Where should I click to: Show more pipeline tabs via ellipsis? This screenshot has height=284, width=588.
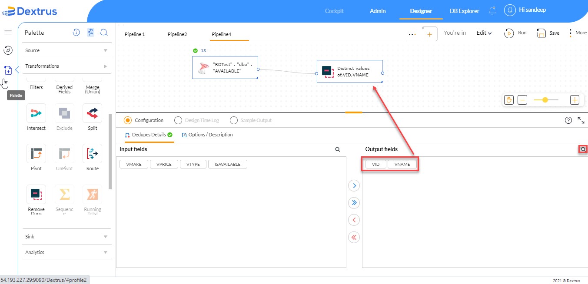[x=412, y=34]
